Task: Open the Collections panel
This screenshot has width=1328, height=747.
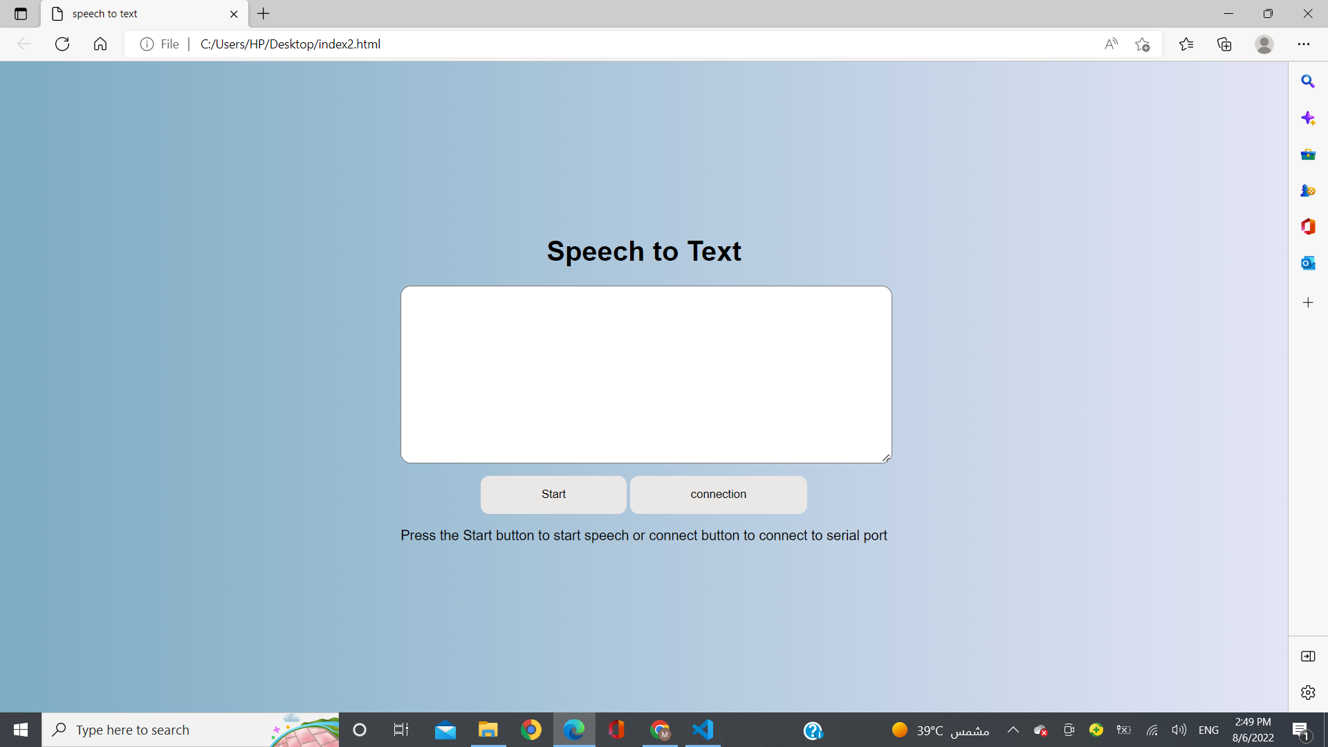Action: 1224,44
